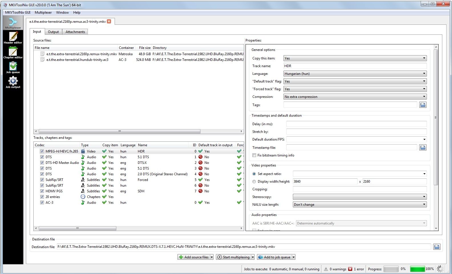
Task: Click Add to job queue button
Action: click(274, 257)
